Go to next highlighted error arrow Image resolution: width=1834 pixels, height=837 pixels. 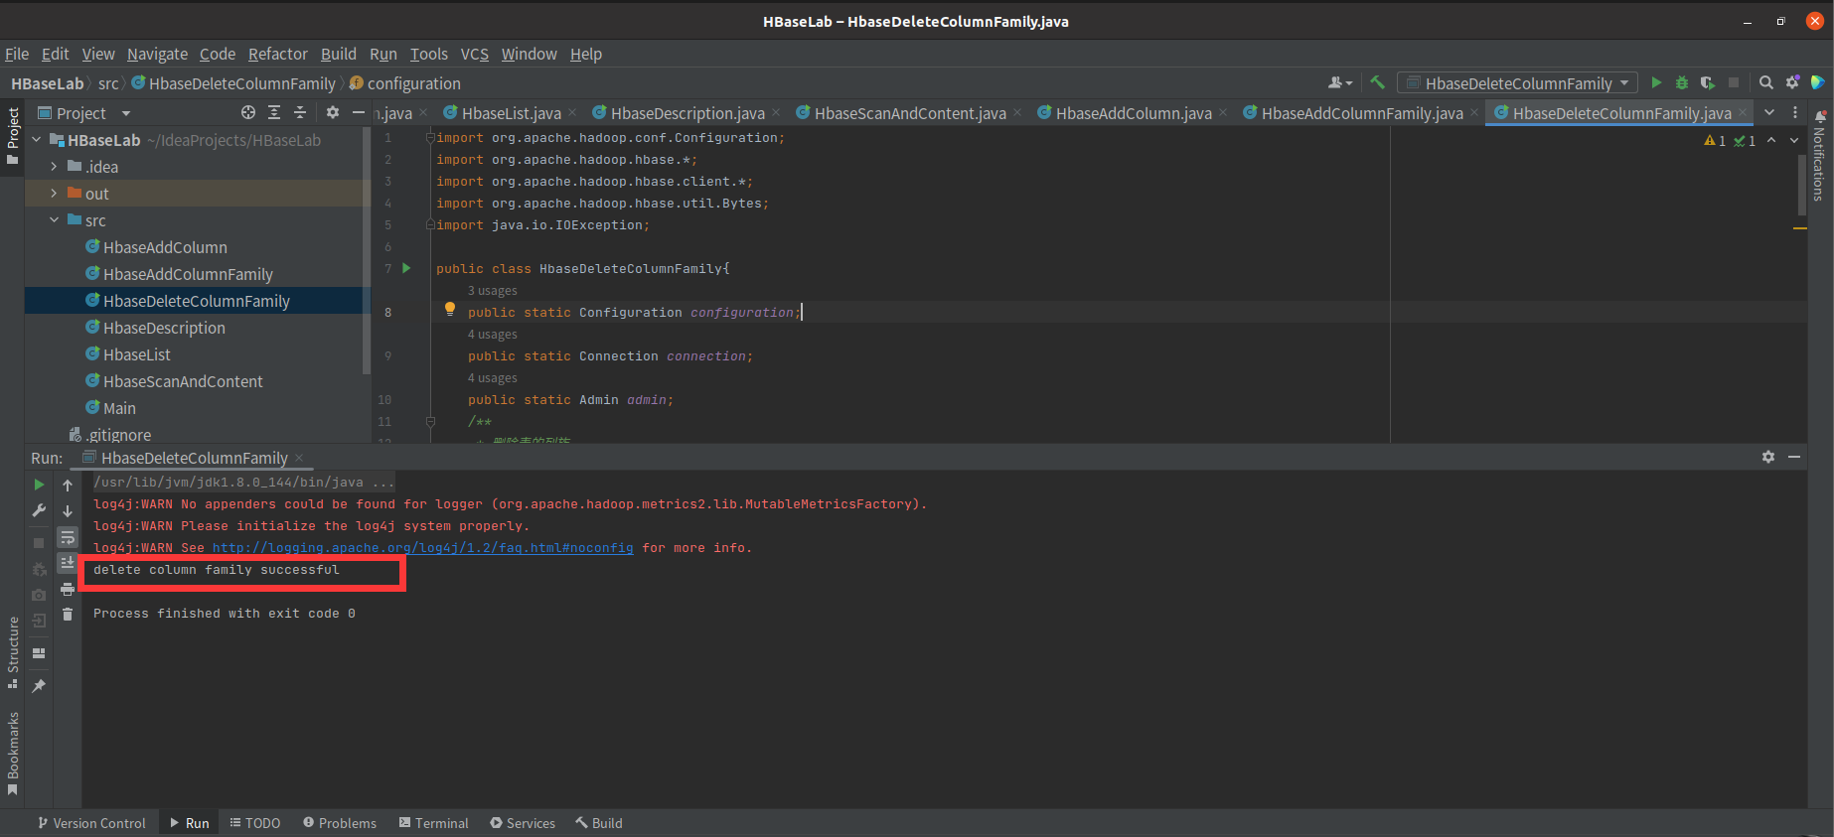1794,141
